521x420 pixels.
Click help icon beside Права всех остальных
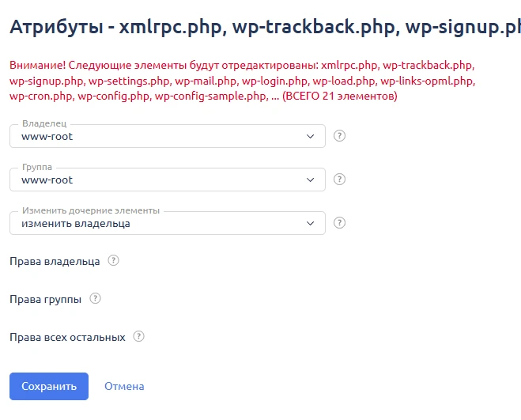pos(139,336)
